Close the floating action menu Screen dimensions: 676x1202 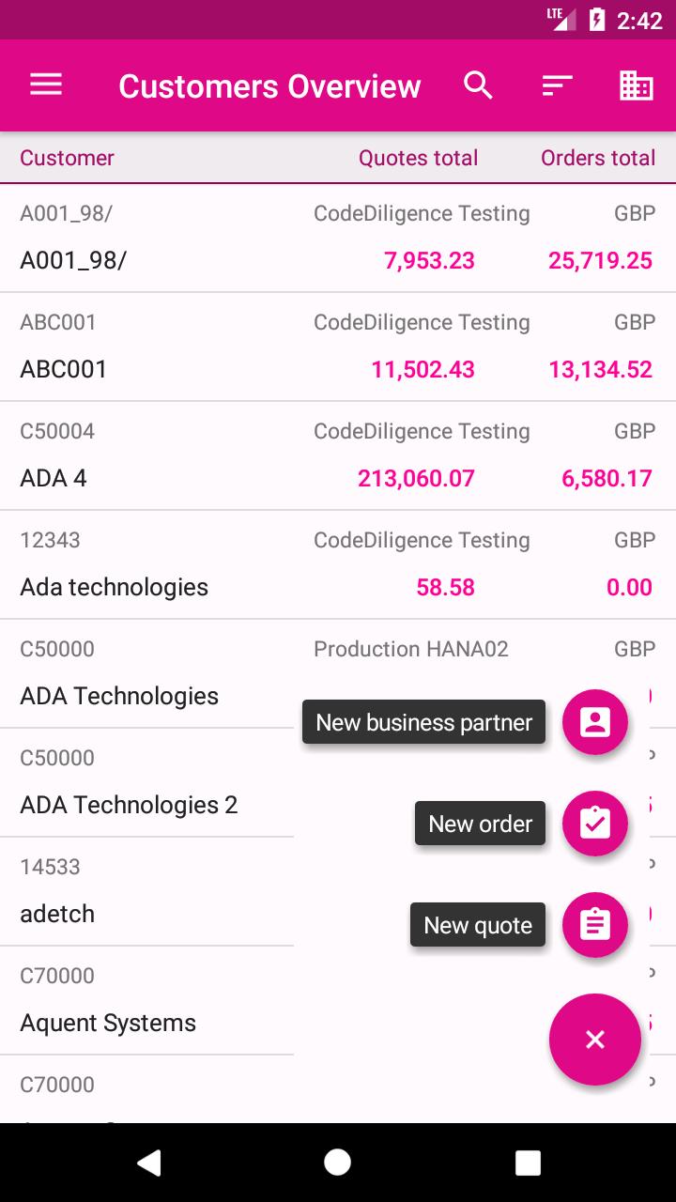[x=595, y=1040]
